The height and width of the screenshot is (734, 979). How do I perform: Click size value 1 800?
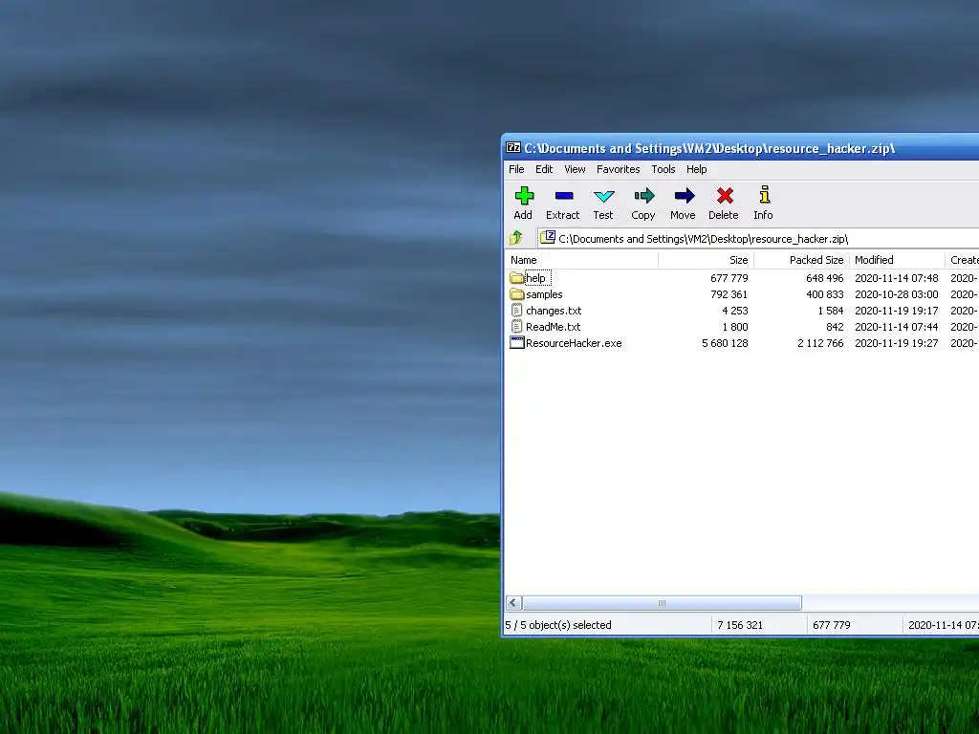point(735,327)
